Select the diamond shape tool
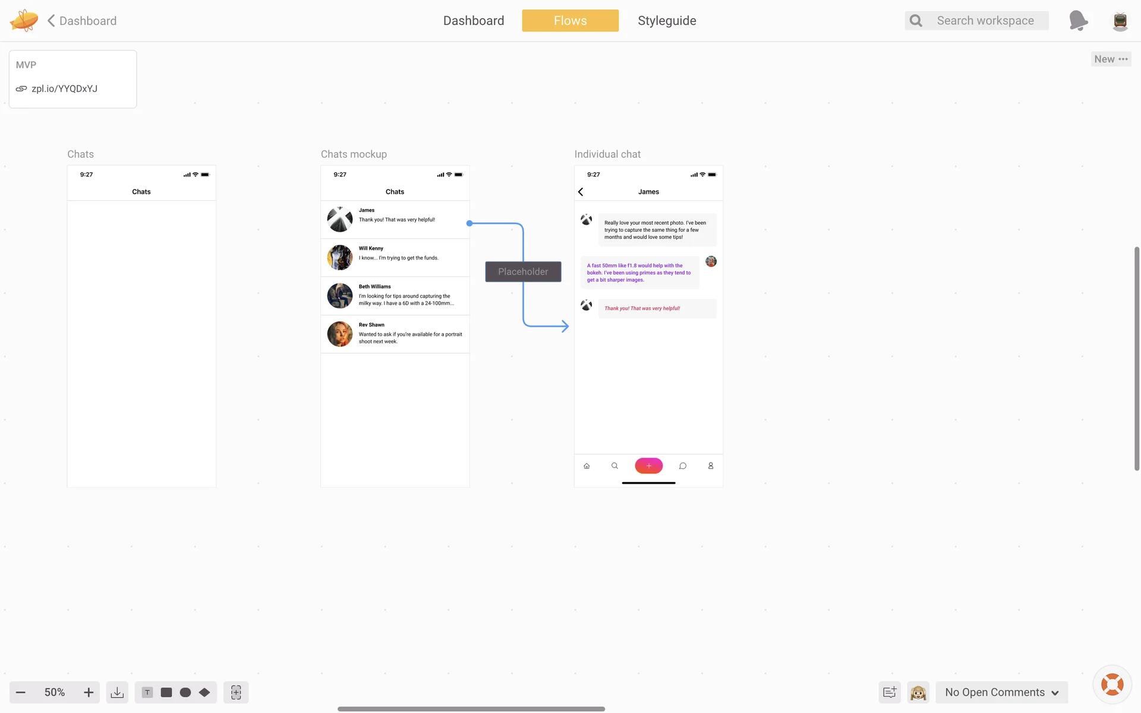Image resolution: width=1141 pixels, height=713 pixels. coord(204,692)
